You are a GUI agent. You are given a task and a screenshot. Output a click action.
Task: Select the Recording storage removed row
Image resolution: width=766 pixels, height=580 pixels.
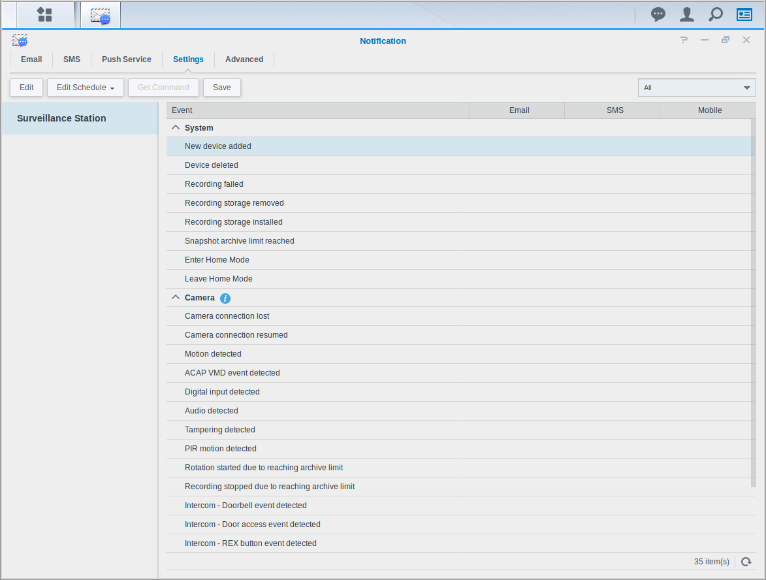[x=460, y=203]
